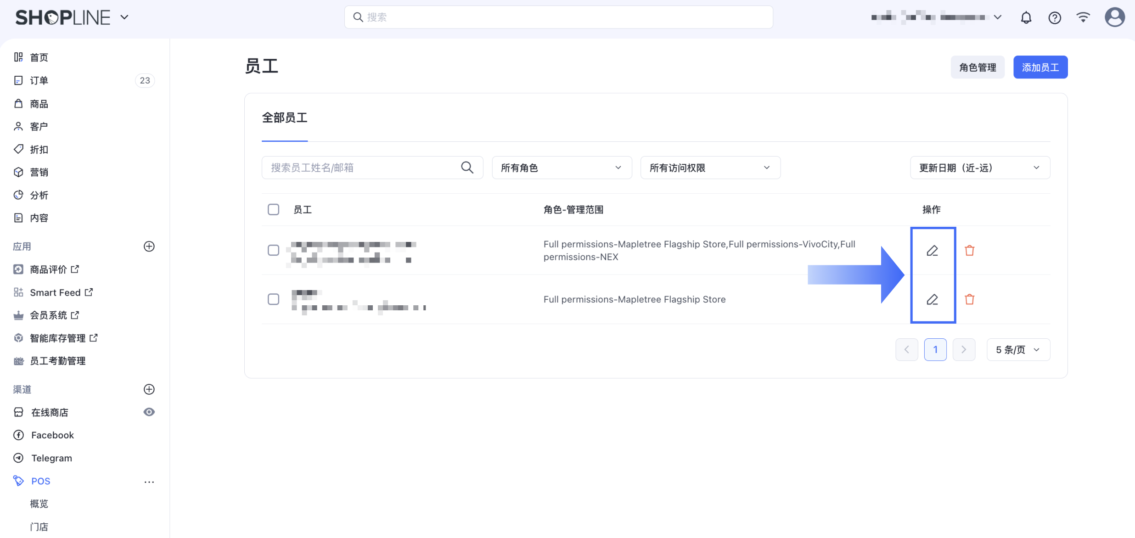
Task: Toggle the 在线商店 eye visibility icon
Action: tap(149, 412)
